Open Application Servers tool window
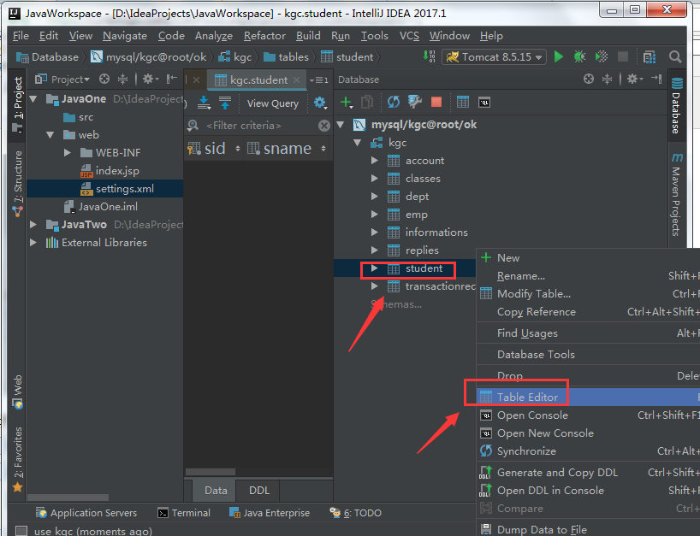This screenshot has height=536, width=700. (x=86, y=513)
